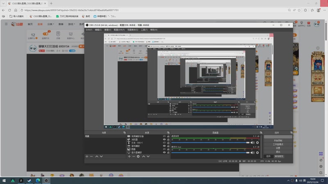Image resolution: width=328 pixels, height=184 pixels.
Task: Lock the 游戏捕获 source
Action: (168, 146)
